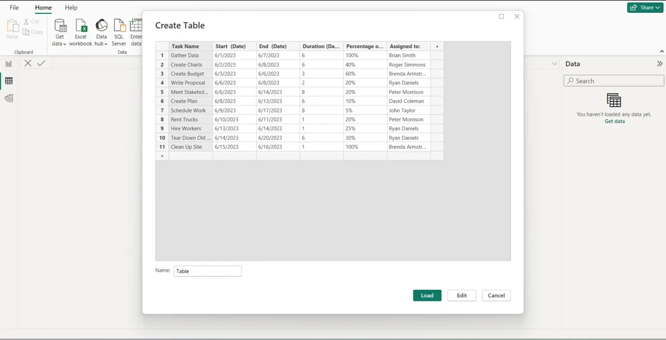Switch to Report view icon

(x=9, y=64)
